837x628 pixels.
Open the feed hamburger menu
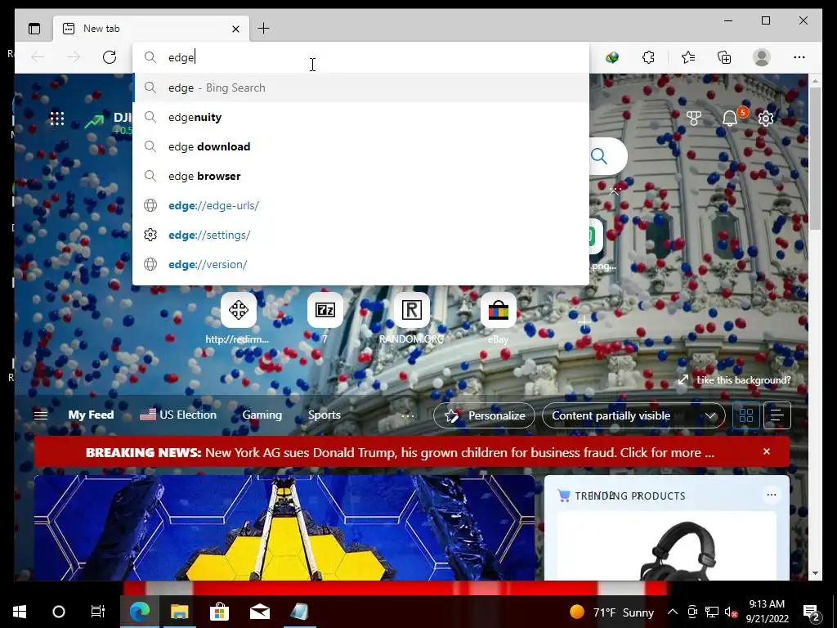coord(41,415)
